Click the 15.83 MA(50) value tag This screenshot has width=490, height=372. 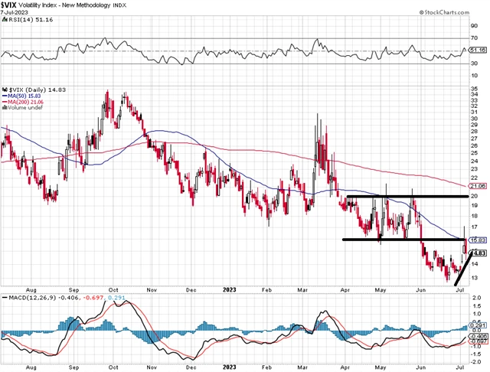click(478, 240)
